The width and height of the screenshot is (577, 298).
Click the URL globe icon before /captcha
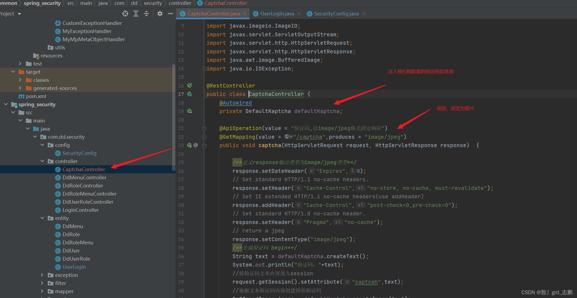pyautogui.click(x=287, y=137)
